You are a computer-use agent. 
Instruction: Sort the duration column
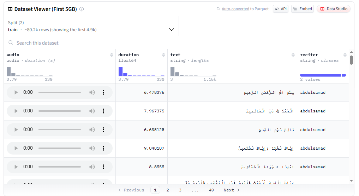click(163, 55)
